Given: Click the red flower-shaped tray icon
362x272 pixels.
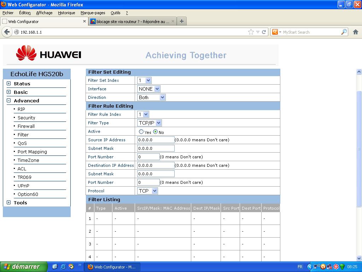Looking at the screenshot, I should point(336,267).
